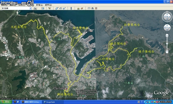
Task: Click the 二砂灣砲台 map label
Action: point(107,59)
